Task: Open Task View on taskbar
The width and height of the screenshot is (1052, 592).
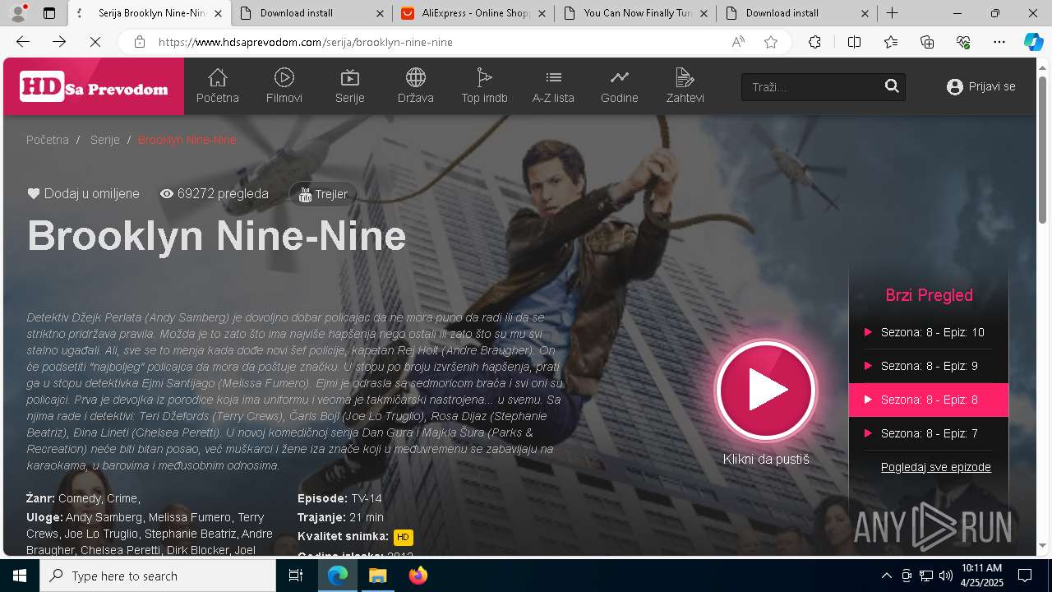Action: tap(296, 576)
